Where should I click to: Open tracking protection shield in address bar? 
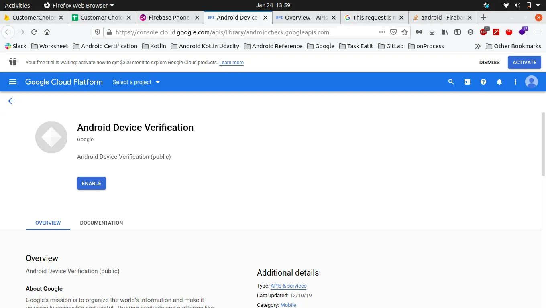point(98,32)
